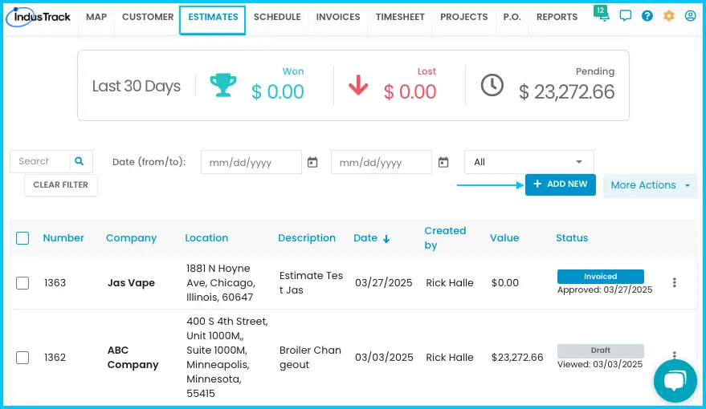Viewport: 706px width, 409px height.
Task: Click the date 03/03/2025 in row 1362
Action: (x=384, y=358)
